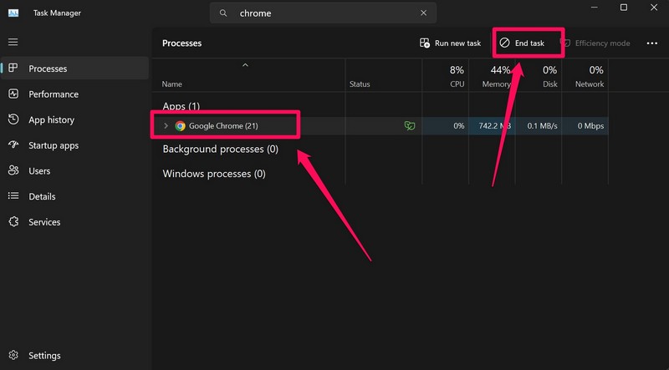669x370 pixels.
Task: Click the End task button
Action: (522, 43)
